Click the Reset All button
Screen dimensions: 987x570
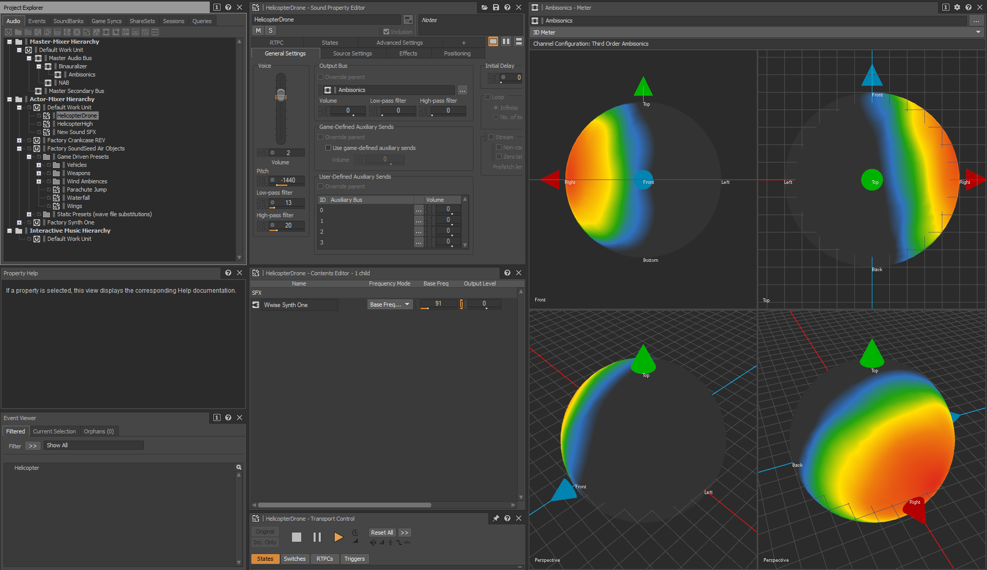[382, 533]
